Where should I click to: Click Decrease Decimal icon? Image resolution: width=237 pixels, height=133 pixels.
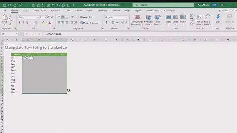126,23
